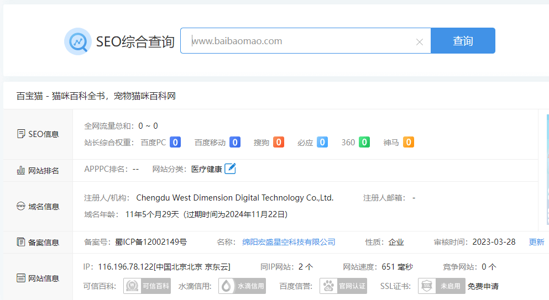Click the 神马 weight badge

pos(408,143)
